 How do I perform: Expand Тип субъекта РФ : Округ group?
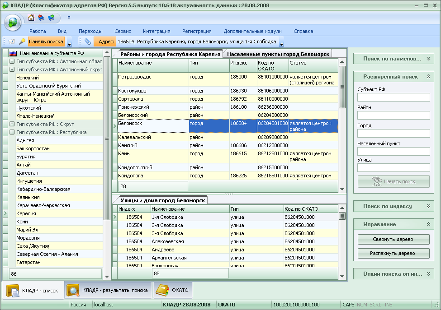(x=12, y=124)
